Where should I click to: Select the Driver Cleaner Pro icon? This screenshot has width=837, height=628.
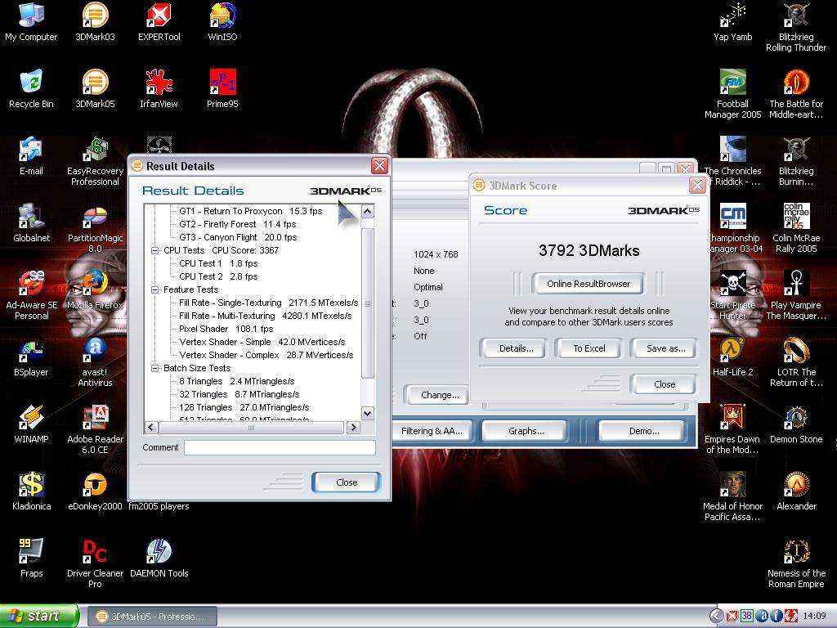(95, 554)
